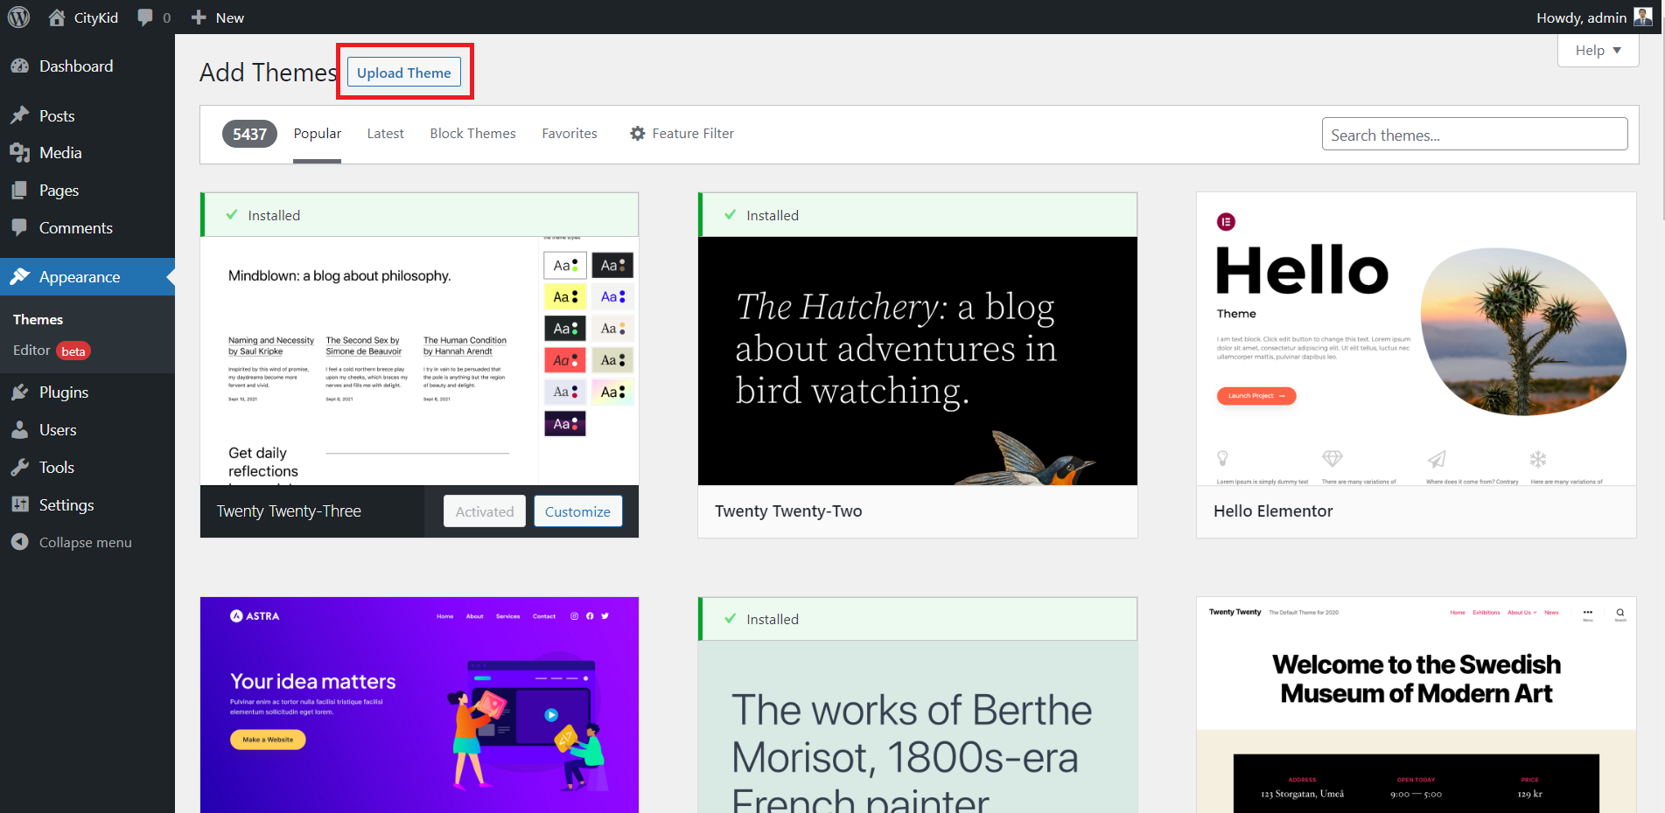
Task: Click the Settings sliders icon
Action: (x=19, y=504)
